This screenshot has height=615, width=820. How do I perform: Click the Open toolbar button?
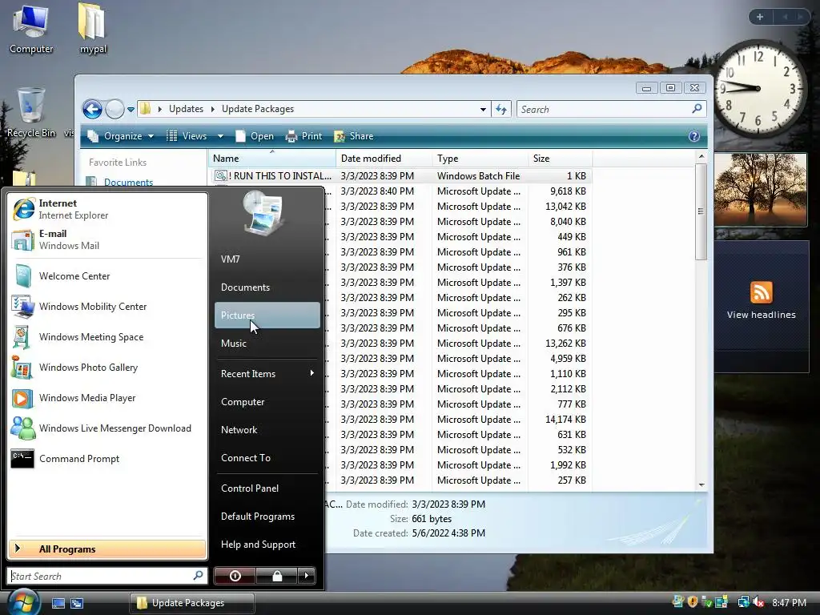coord(255,136)
